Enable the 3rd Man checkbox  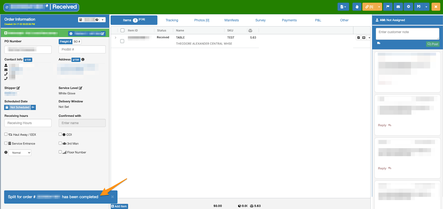point(60,143)
